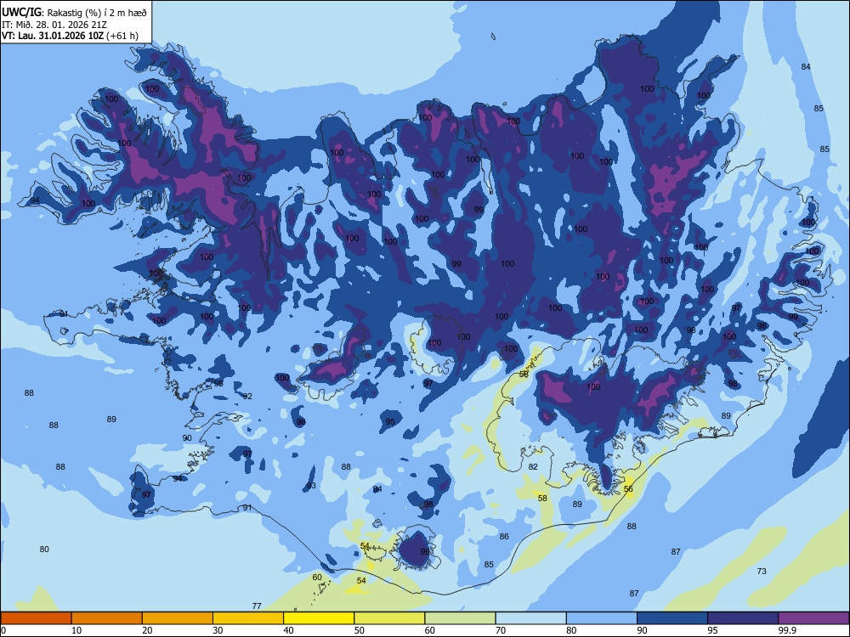Click the 20-30 amber legend swatch
The image size is (850, 637).
coord(178,618)
